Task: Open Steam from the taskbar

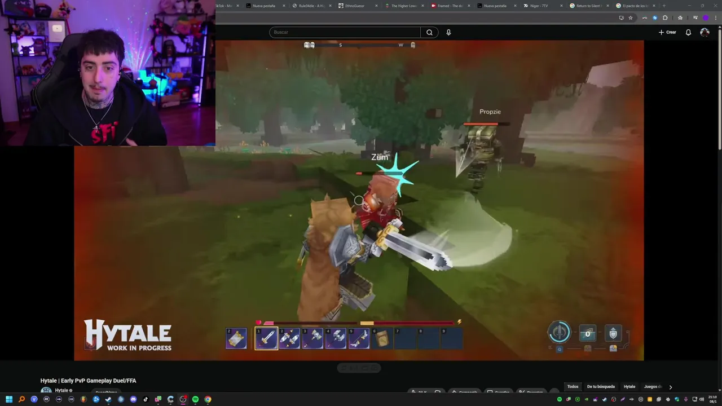Action: click(108, 399)
